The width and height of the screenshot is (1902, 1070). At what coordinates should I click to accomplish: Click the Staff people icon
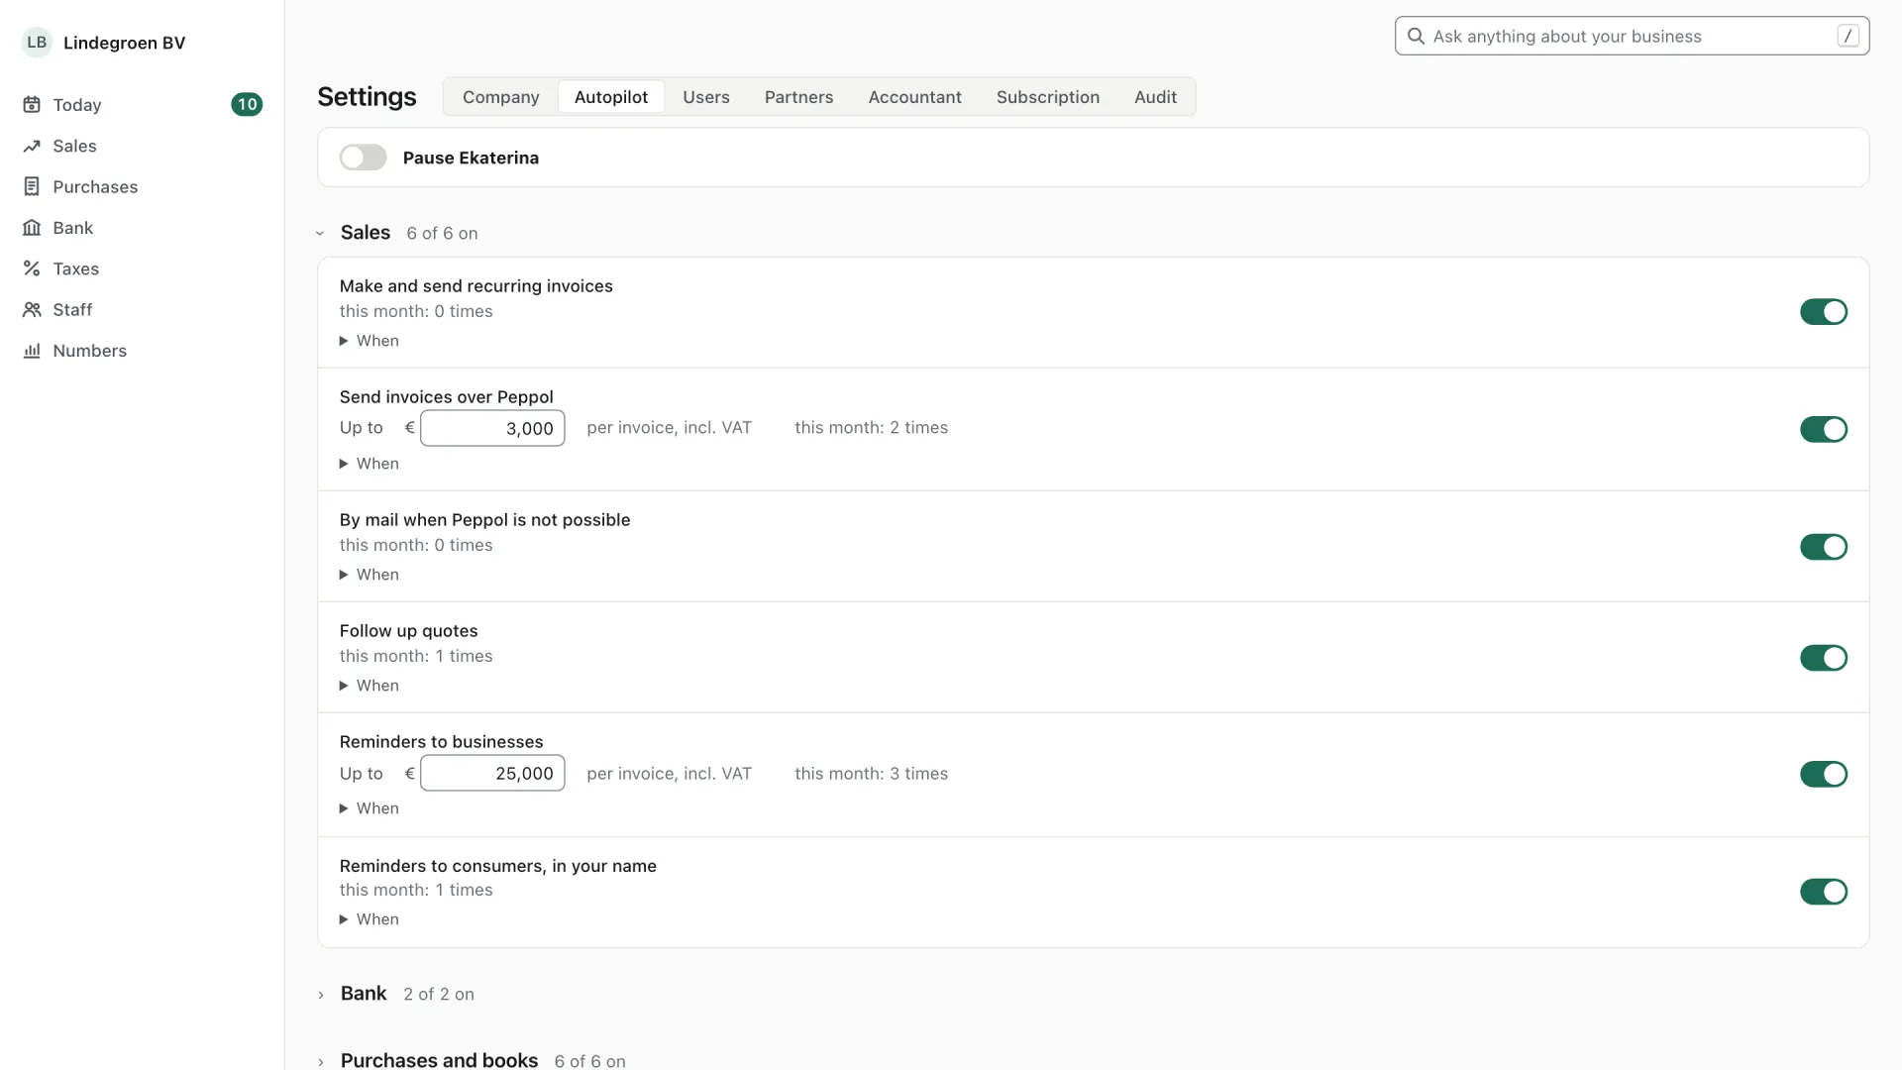tap(32, 309)
